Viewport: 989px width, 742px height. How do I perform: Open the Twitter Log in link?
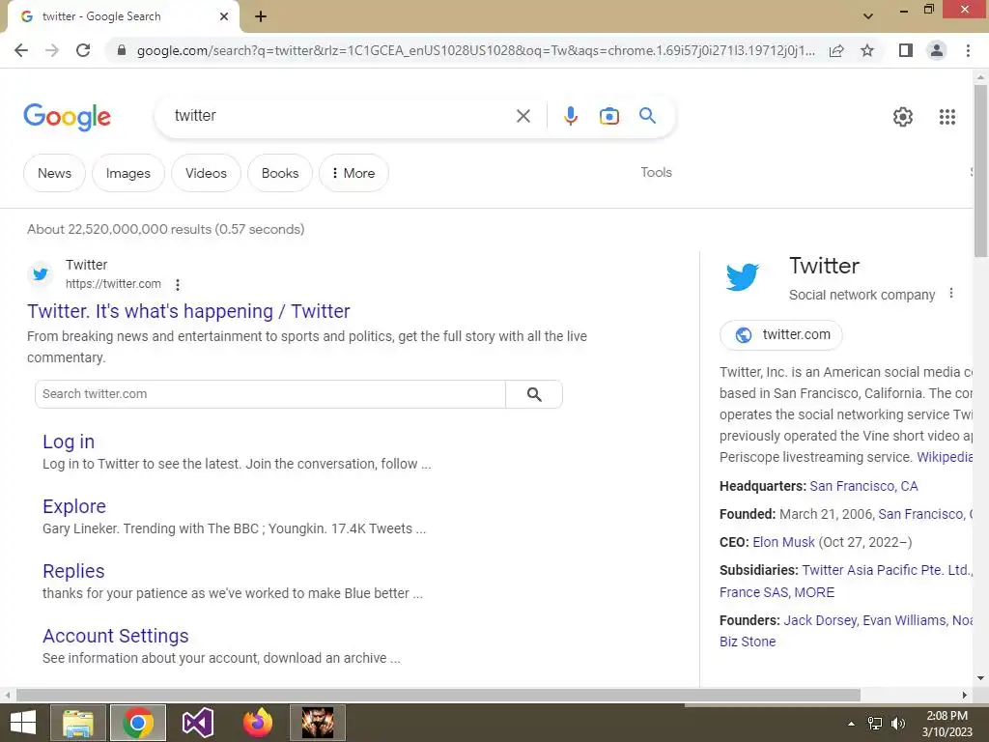coord(69,442)
